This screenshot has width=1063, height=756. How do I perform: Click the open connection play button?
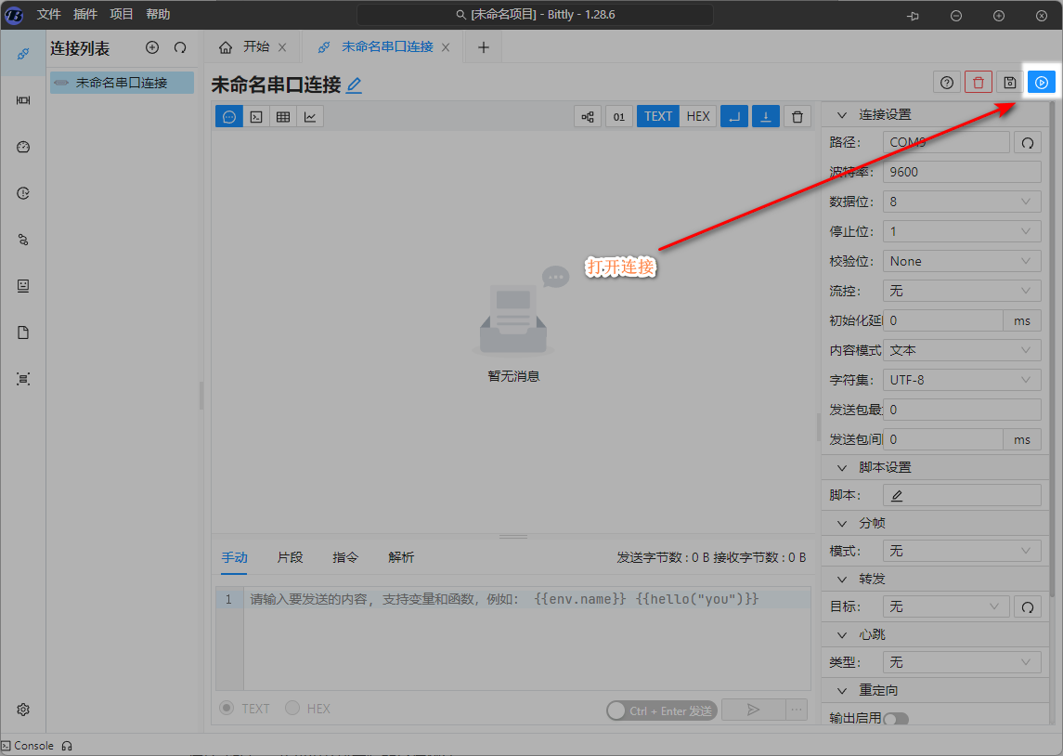[x=1042, y=83]
